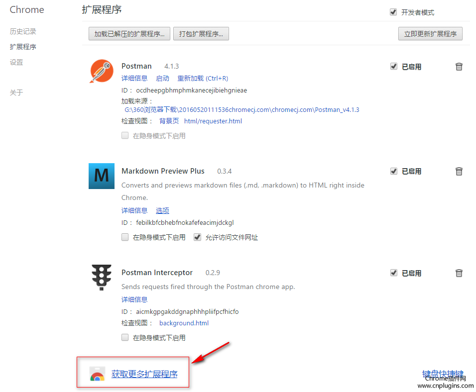
Task: Remove Postman Interceptor via trash icon
Action: pyautogui.click(x=459, y=273)
